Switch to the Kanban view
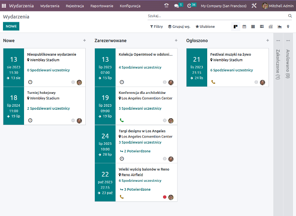 (x=236, y=27)
